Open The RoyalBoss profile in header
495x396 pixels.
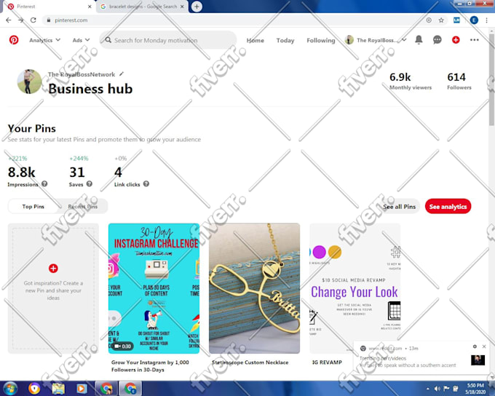point(371,40)
